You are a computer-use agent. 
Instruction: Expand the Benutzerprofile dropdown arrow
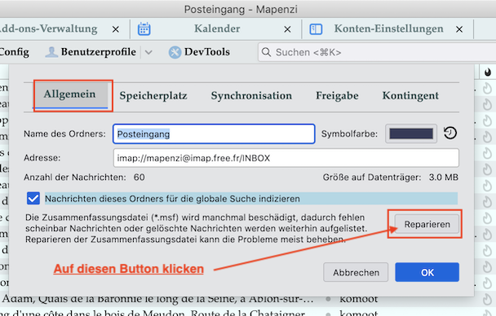[x=148, y=52]
